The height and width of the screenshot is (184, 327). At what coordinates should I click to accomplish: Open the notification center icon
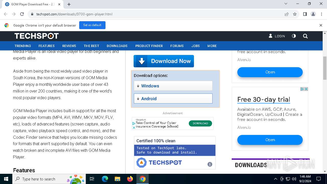point(319,179)
